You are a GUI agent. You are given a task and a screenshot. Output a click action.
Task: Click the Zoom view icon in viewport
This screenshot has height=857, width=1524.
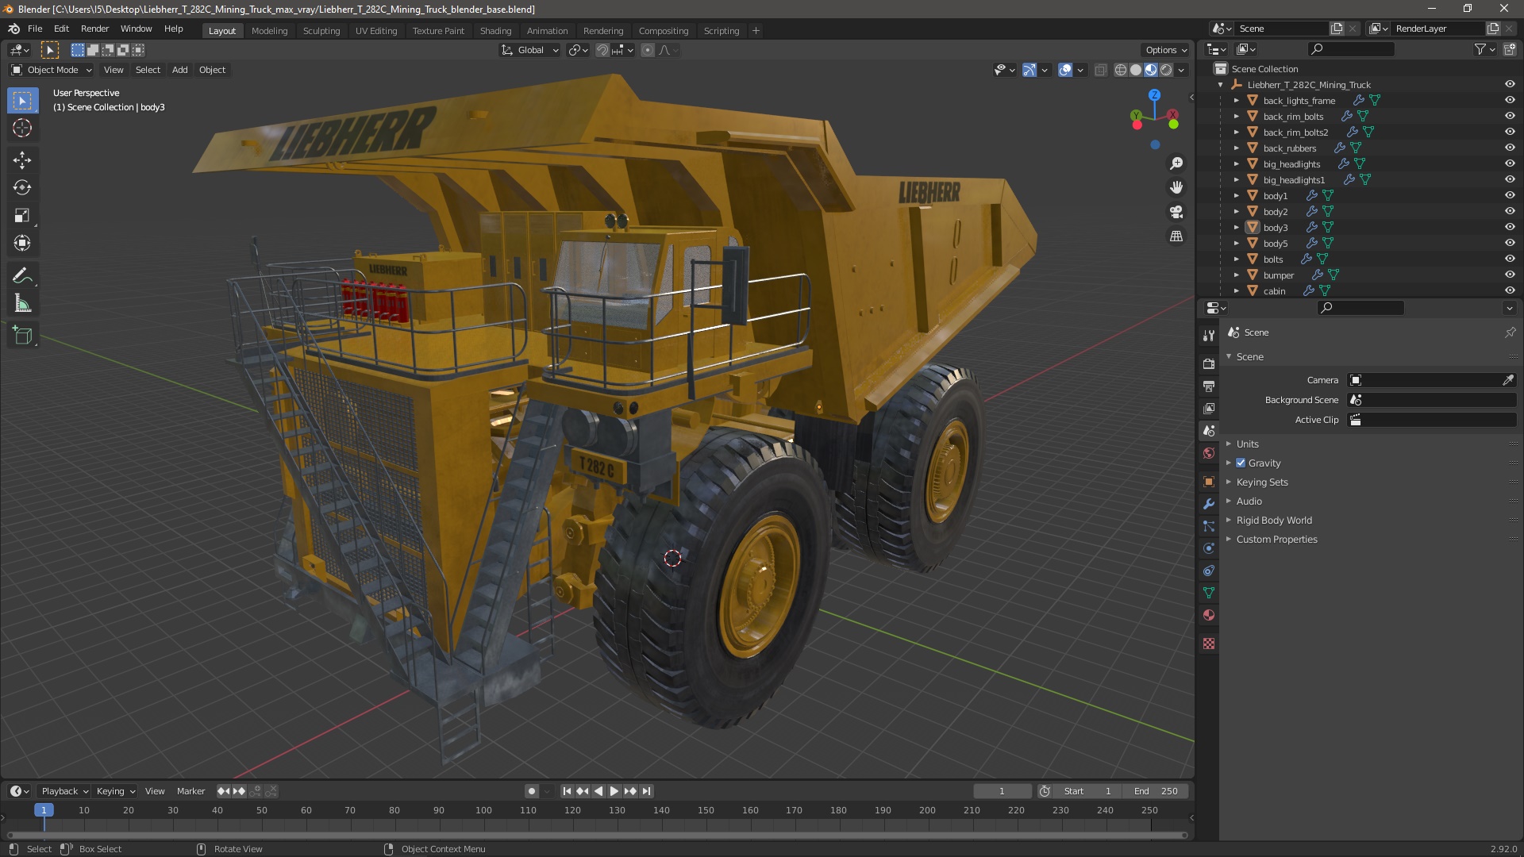click(1176, 163)
